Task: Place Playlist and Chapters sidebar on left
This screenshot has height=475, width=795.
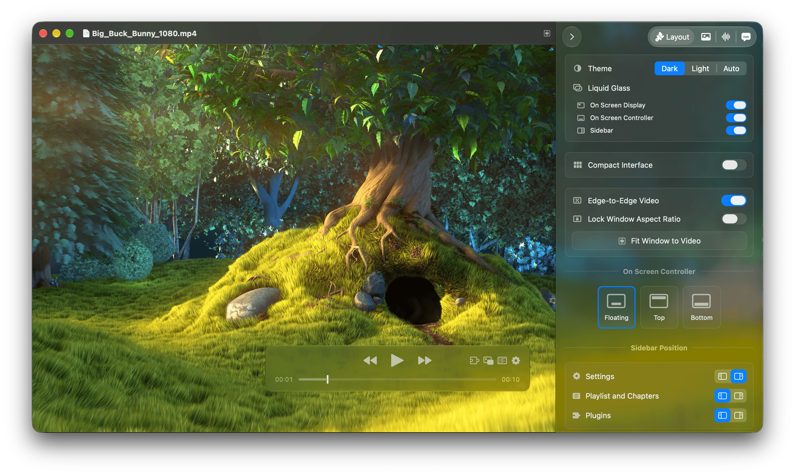Action: click(x=722, y=396)
